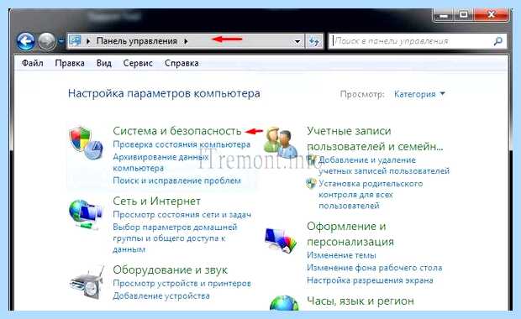Click the user accounts people icon
Screen dimensions: 521x319
coord(280,143)
